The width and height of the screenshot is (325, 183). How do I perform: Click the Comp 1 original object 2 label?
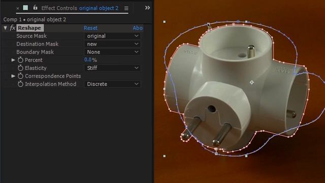pos(35,19)
